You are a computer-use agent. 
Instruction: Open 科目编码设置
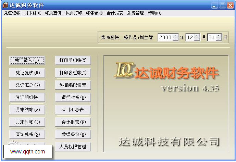pyautogui.click(x=73, y=85)
